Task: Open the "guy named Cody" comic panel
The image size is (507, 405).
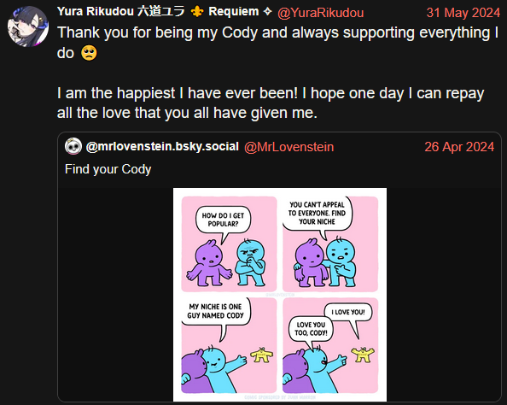Action: tap(229, 345)
